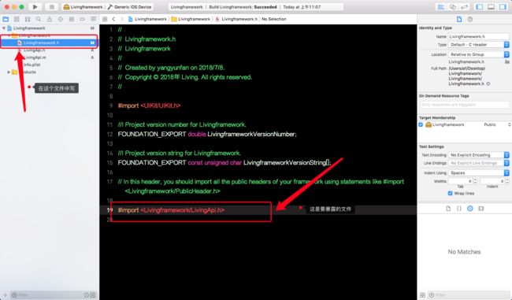Expand the Products folder
This screenshot has width=512, height=300.
(9, 72)
